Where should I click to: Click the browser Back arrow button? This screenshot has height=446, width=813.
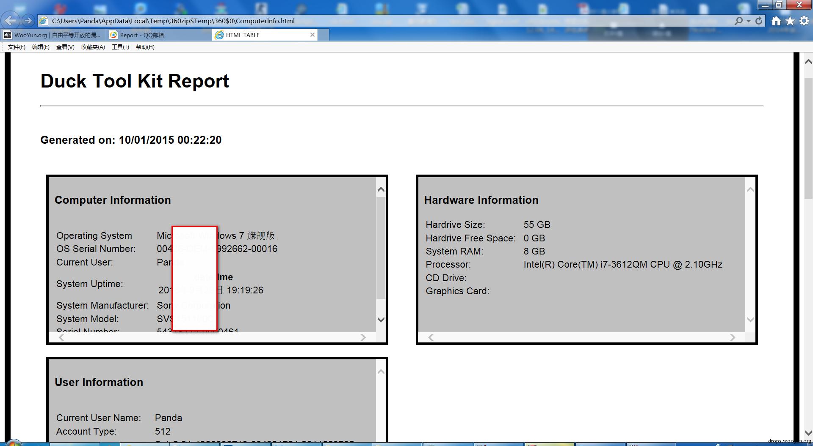10,20
